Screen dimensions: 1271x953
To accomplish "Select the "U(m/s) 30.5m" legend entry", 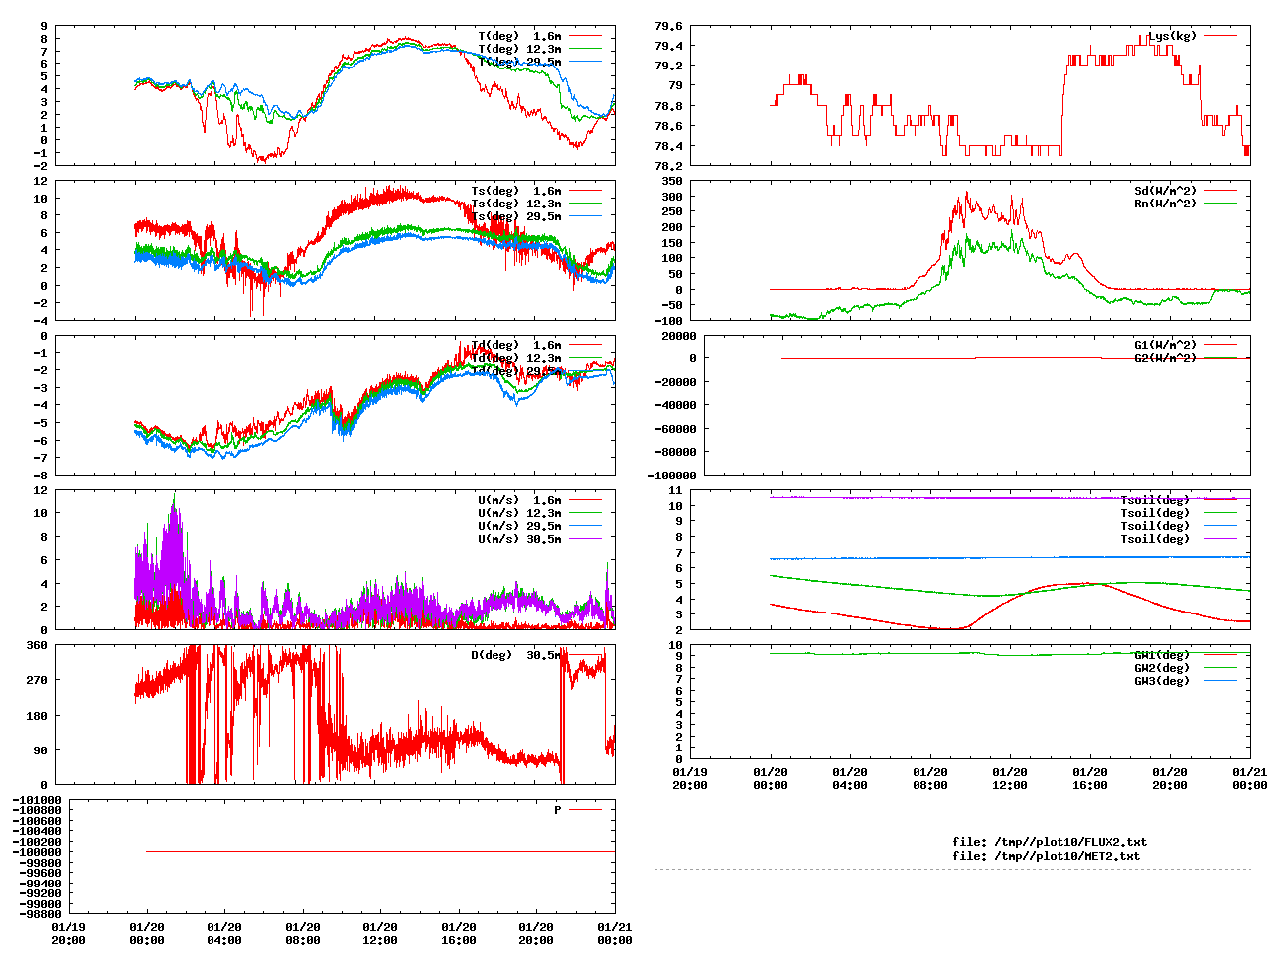I will pos(519,539).
